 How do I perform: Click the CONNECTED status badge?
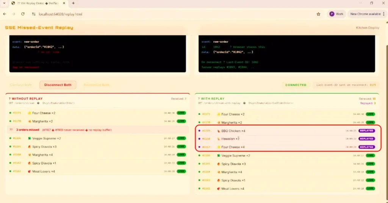pyautogui.click(x=296, y=85)
